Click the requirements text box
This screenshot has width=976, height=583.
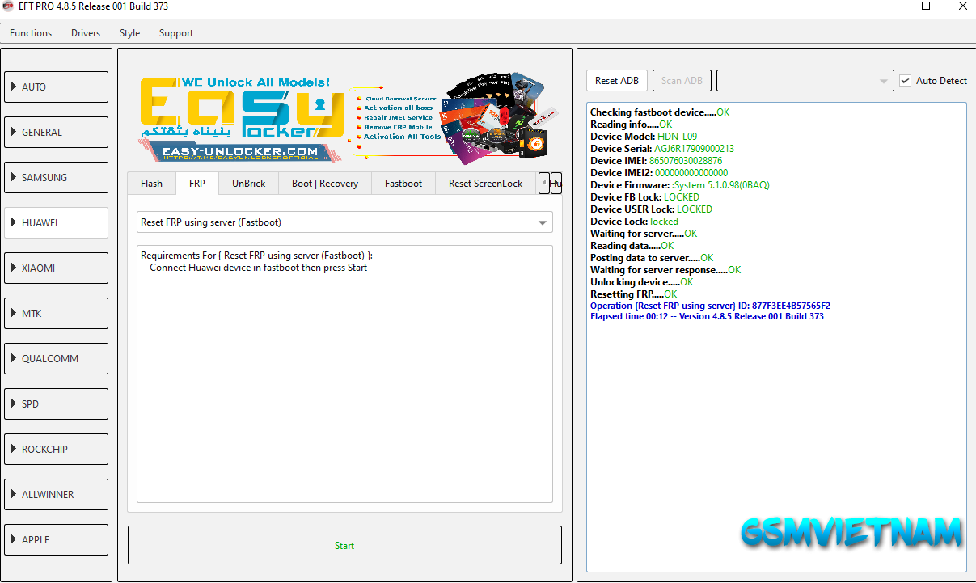tap(344, 374)
